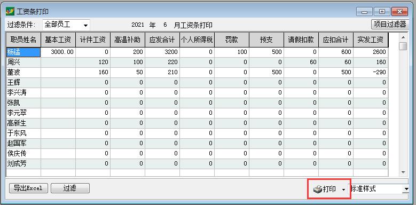Select the 职员姓名 column header

tap(23, 40)
